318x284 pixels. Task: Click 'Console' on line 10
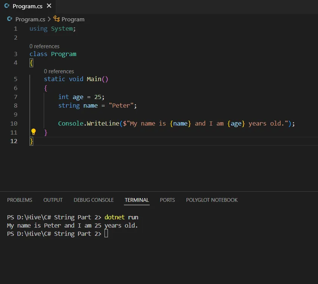[71, 123]
